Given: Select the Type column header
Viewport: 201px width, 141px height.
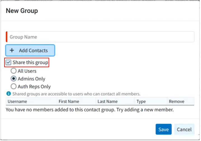Looking at the screenshot, I should click(x=141, y=101).
